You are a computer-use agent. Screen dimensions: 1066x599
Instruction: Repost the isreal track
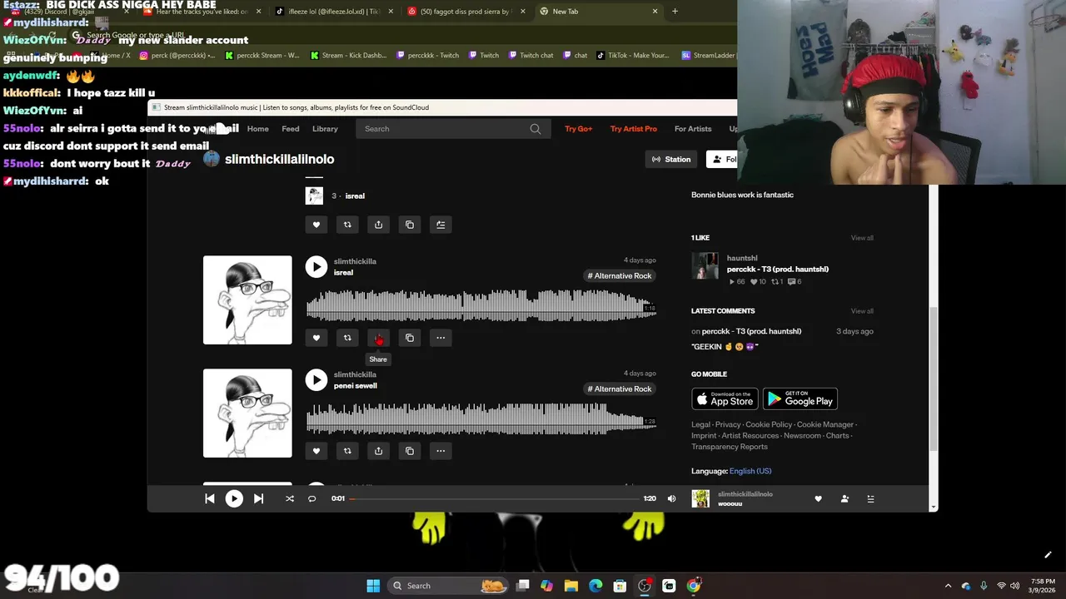tap(347, 338)
